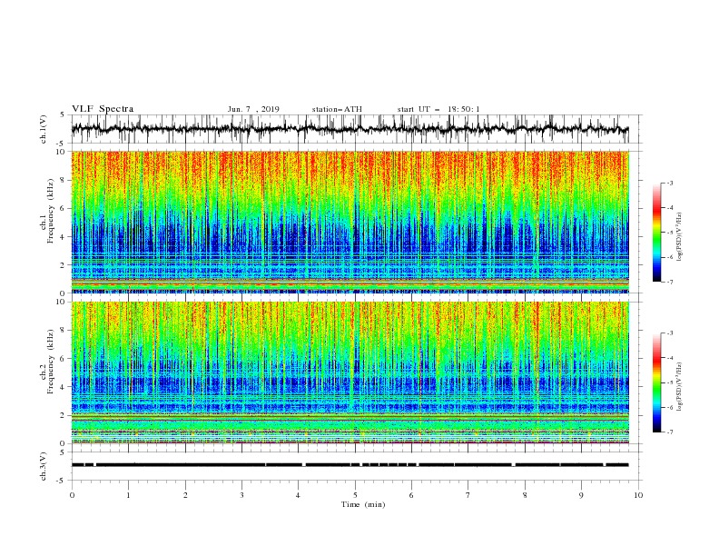
Task: Click the 'ch.1(V)' waveform axis label
Action: pos(44,129)
